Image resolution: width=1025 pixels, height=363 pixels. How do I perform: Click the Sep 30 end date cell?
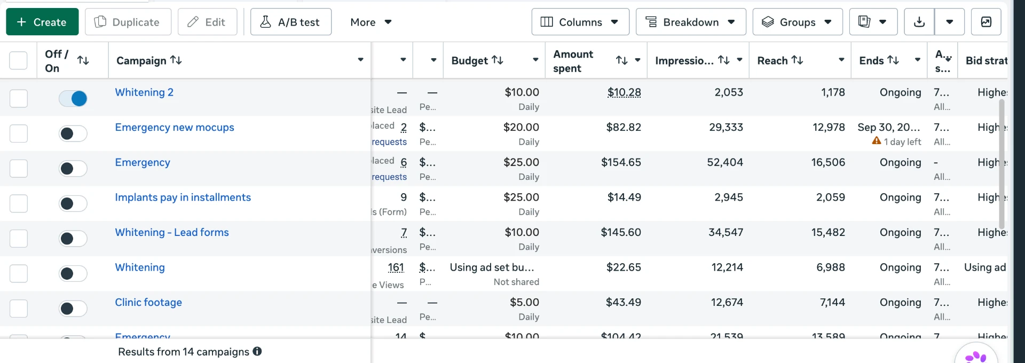pyautogui.click(x=889, y=128)
